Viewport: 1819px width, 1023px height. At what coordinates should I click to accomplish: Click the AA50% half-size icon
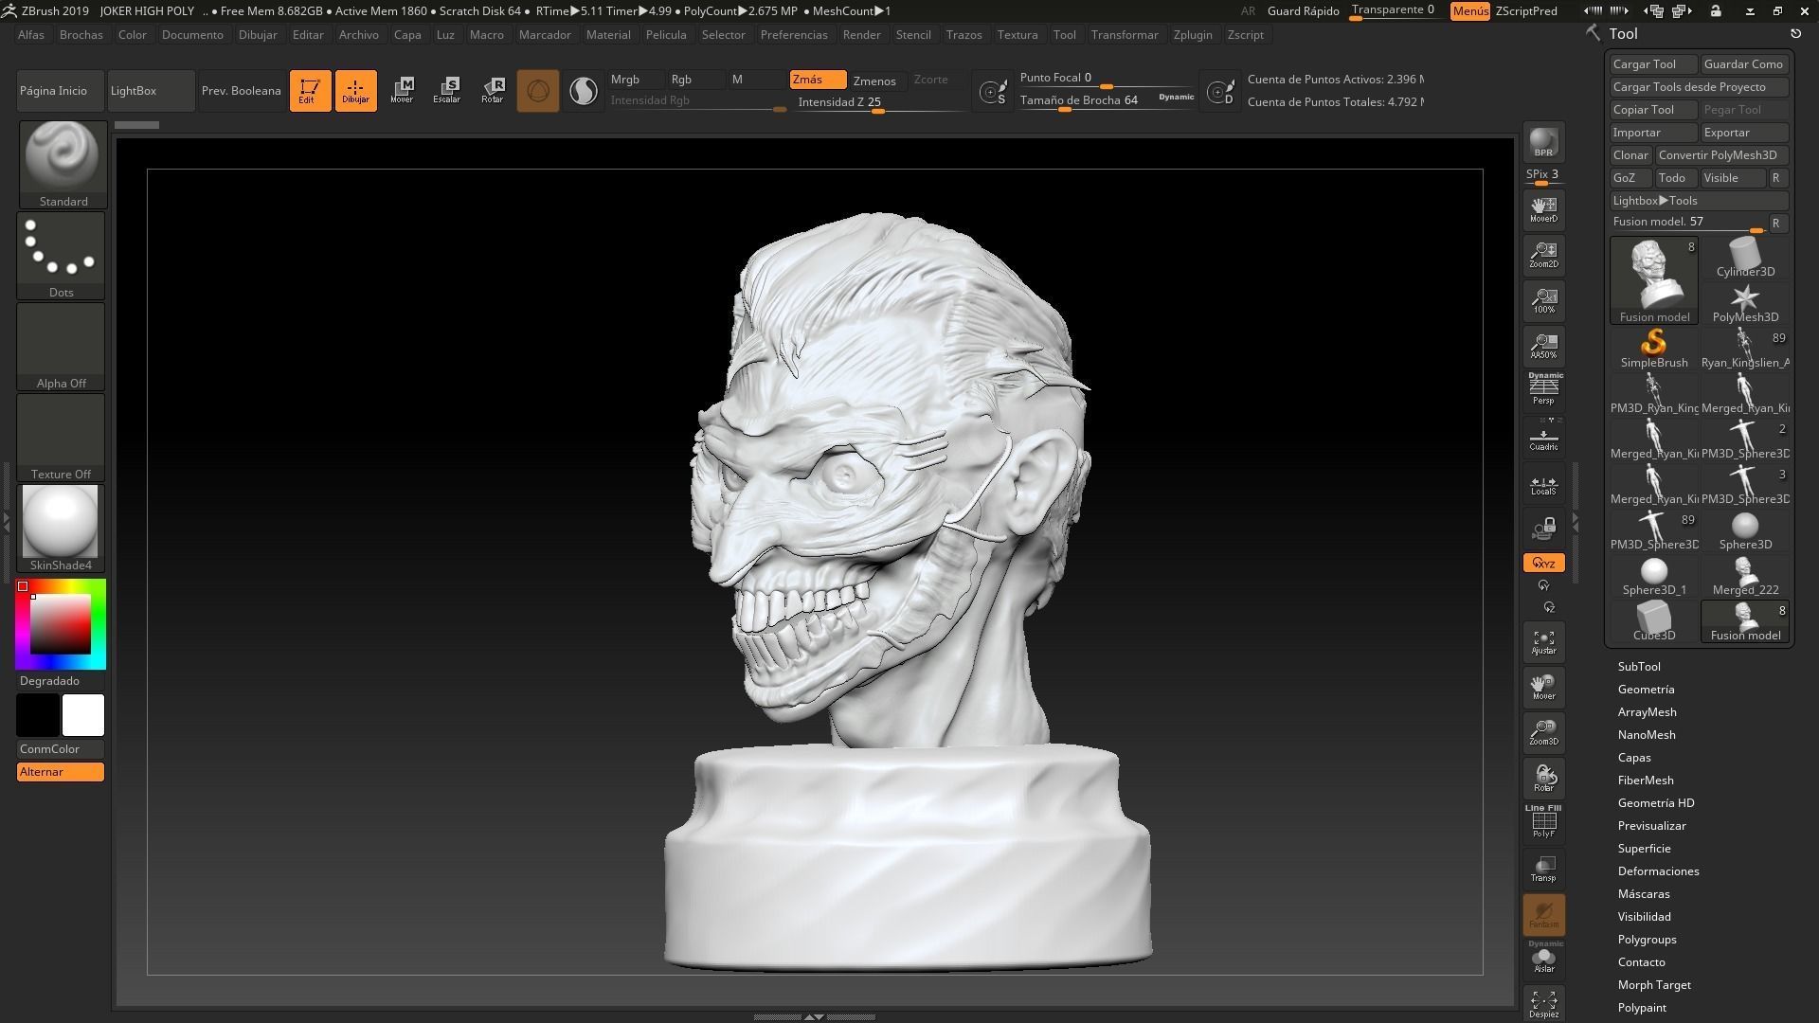click(x=1543, y=346)
